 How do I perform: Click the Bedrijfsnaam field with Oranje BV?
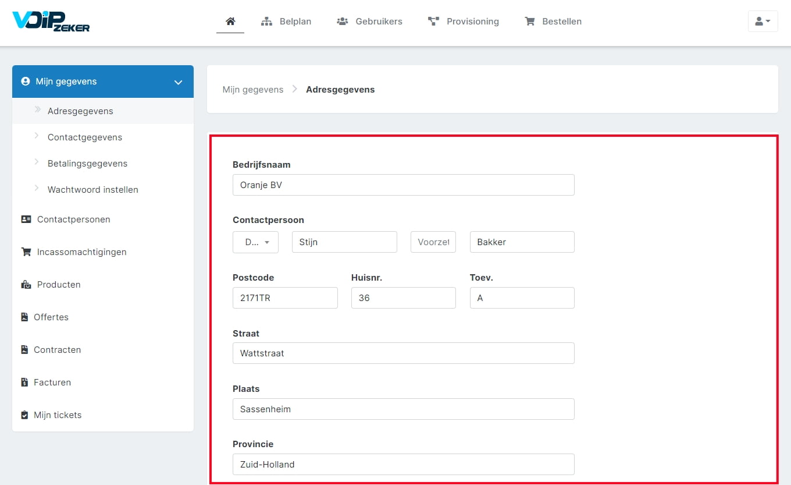404,185
